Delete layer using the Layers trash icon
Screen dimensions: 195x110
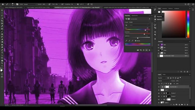pyautogui.click(x=187, y=105)
